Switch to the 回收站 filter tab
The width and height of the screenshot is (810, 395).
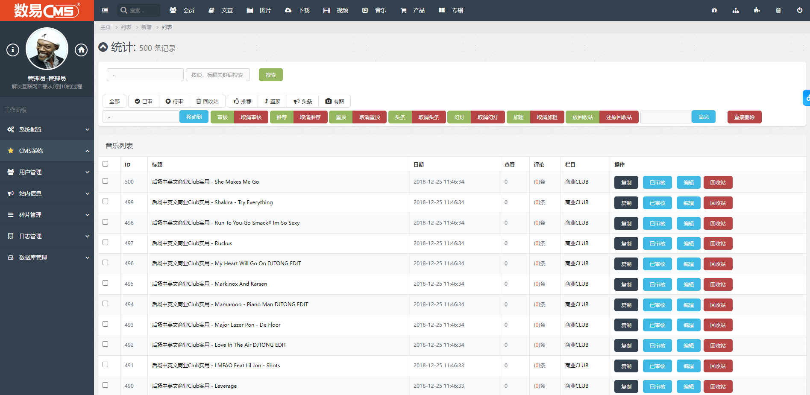(x=208, y=101)
